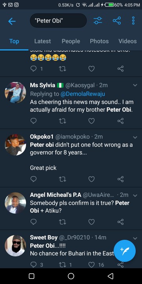
Task: Compose a new tweet with floating button
Action: click(125, 251)
